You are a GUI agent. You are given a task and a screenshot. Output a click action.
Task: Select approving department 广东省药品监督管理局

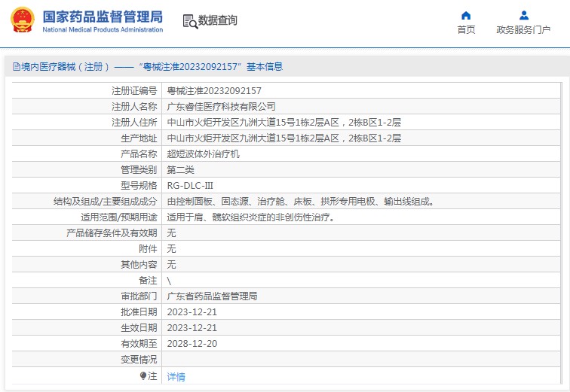(212, 296)
